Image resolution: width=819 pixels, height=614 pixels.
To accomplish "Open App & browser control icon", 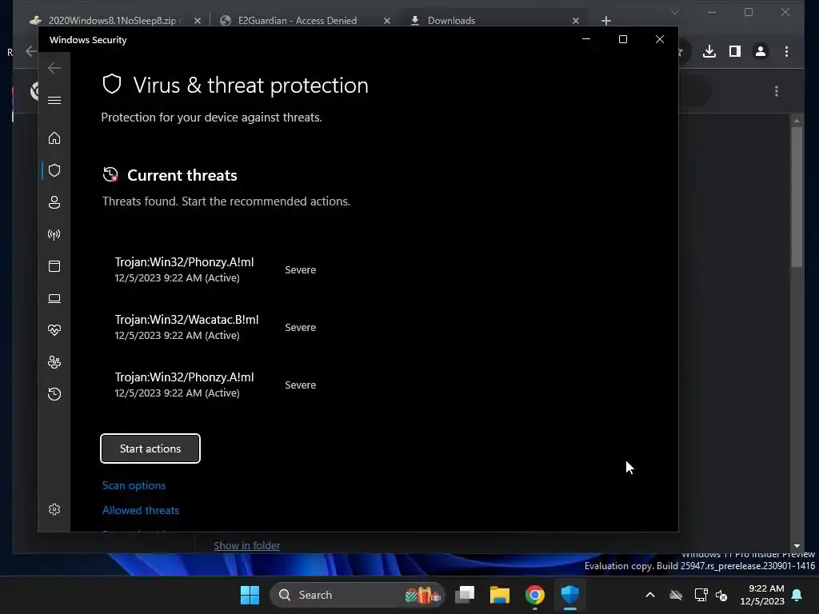I will tap(54, 266).
